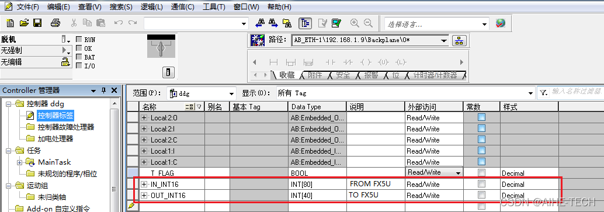Toggle constant checkbox for Local:2:C

pos(481,140)
